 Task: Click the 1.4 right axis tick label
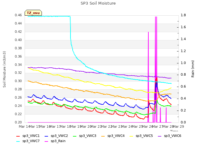coord(183,39)
